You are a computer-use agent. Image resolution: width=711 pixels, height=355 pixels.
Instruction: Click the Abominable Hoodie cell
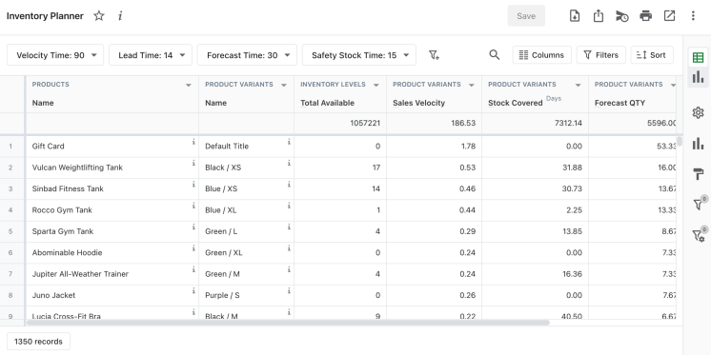click(112, 252)
